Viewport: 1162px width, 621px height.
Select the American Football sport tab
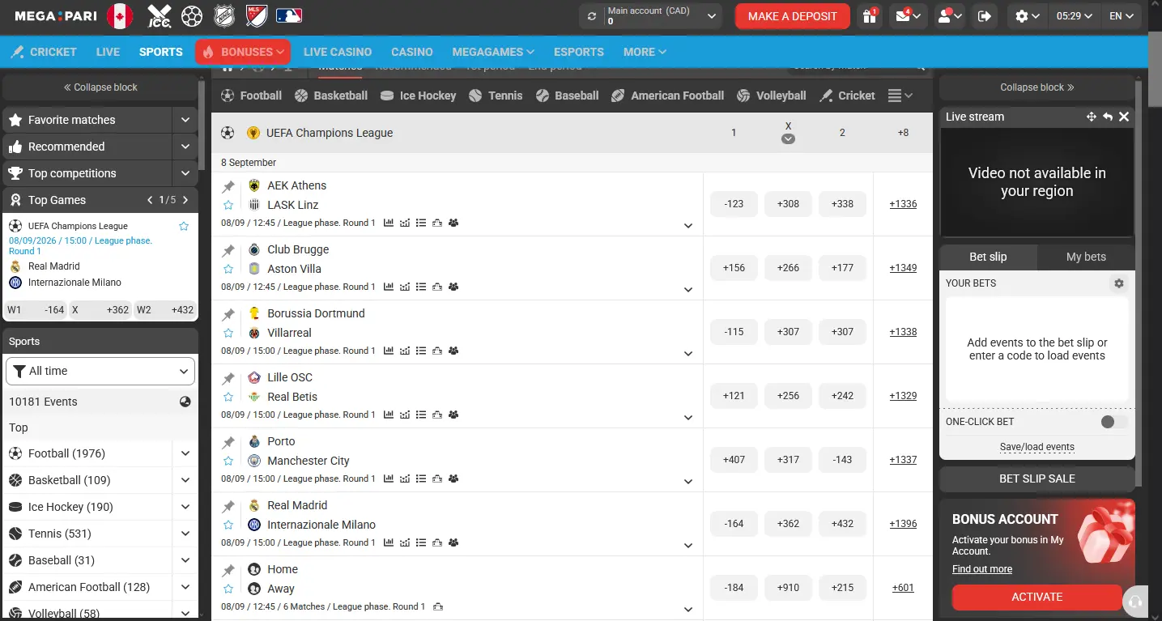pos(668,96)
